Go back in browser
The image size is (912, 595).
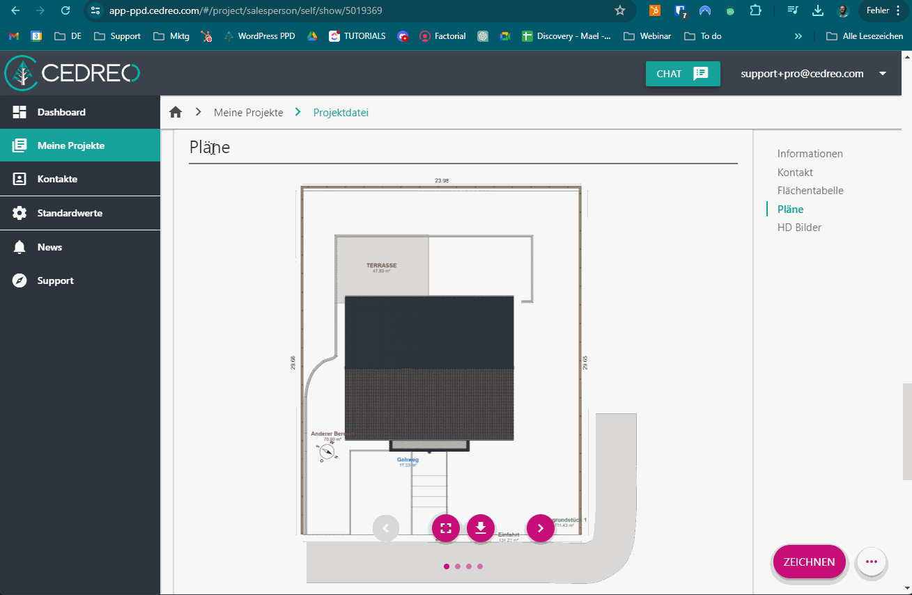tap(15, 10)
